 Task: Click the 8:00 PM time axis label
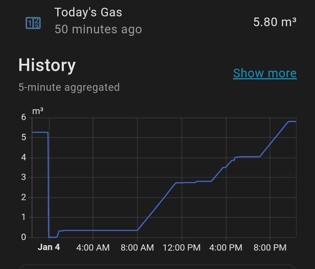[x=270, y=248]
